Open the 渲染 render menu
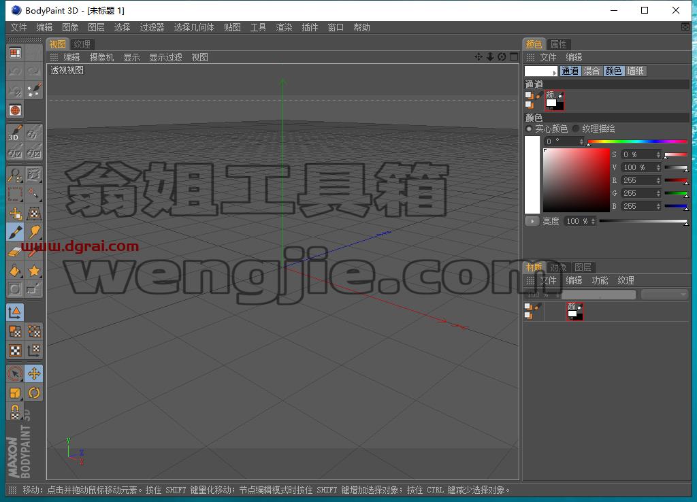This screenshot has height=502, width=697. point(284,27)
